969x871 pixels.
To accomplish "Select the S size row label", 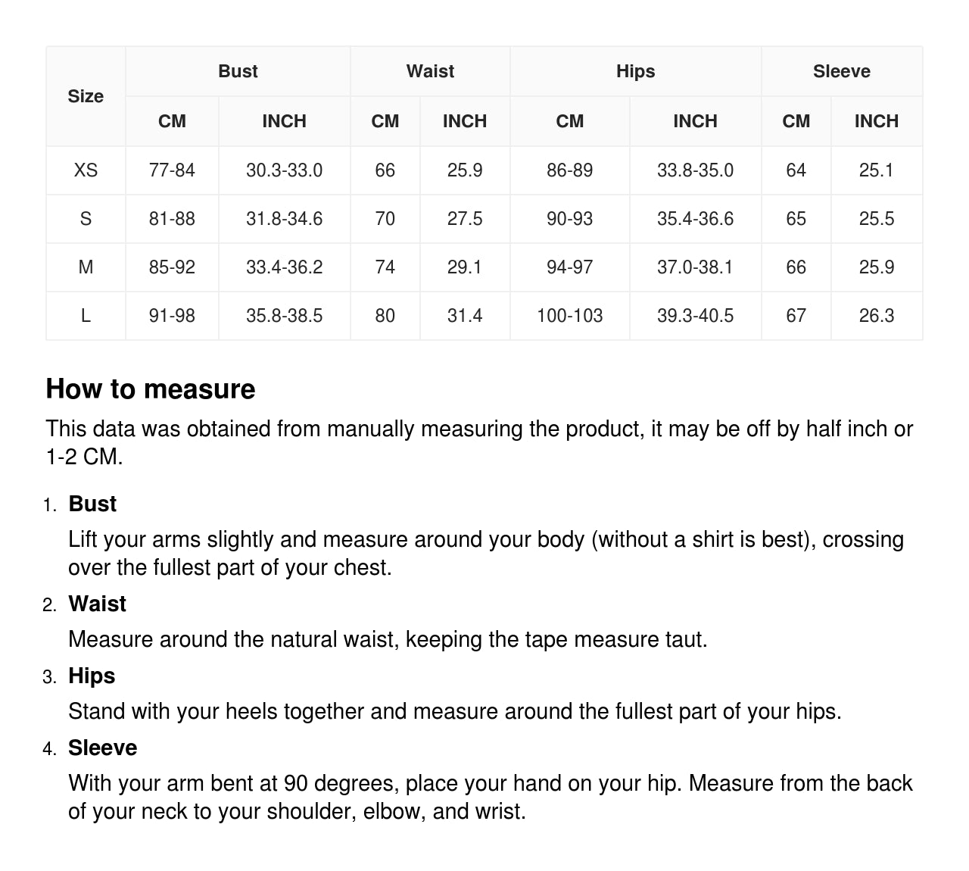I will pyautogui.click(x=86, y=219).
